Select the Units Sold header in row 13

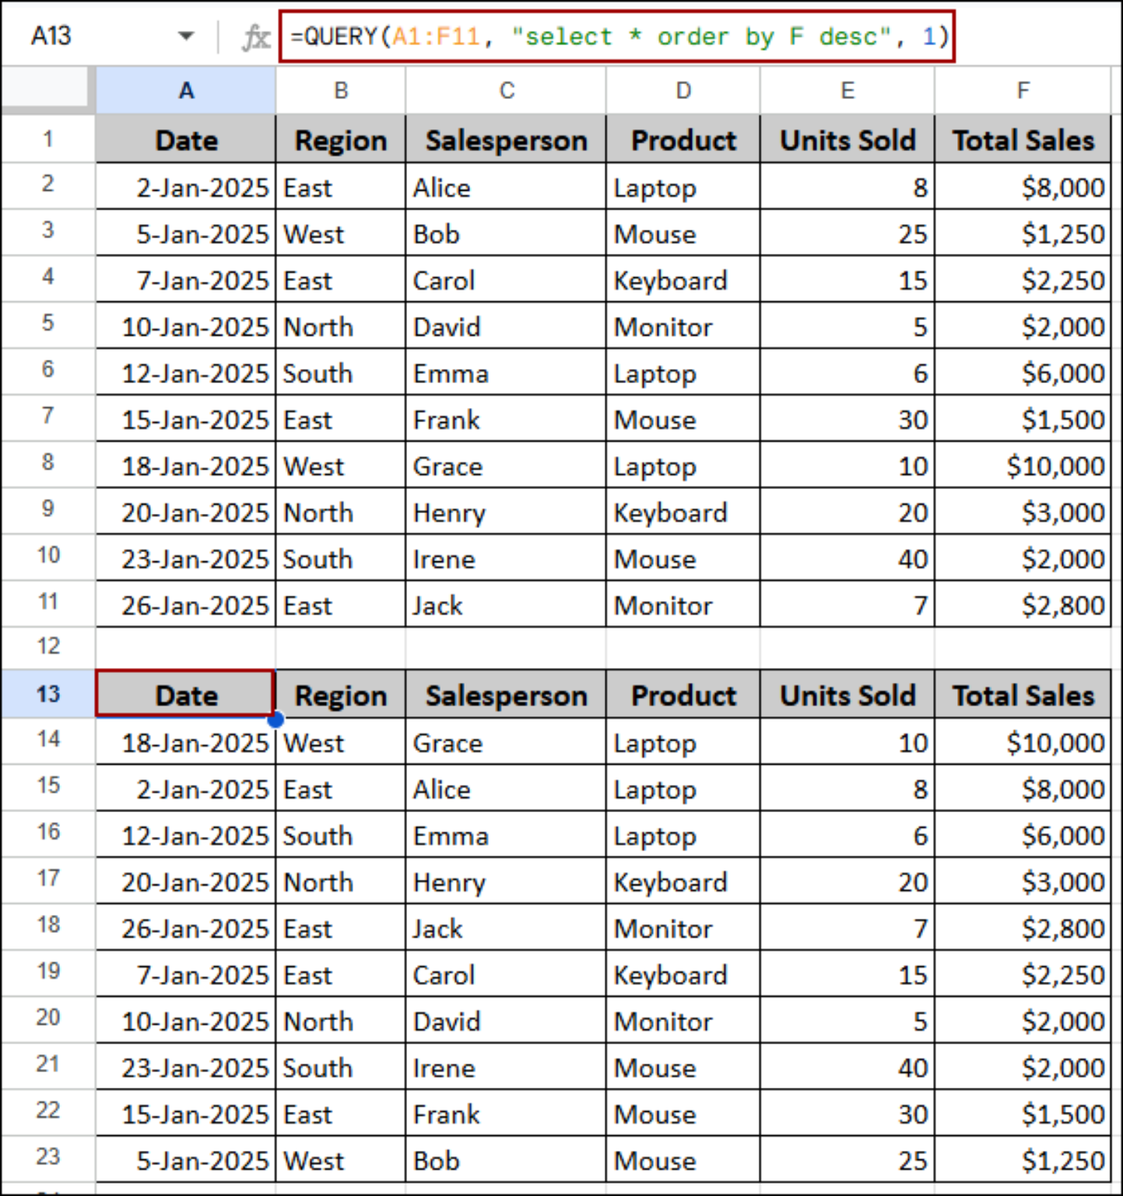point(848,695)
